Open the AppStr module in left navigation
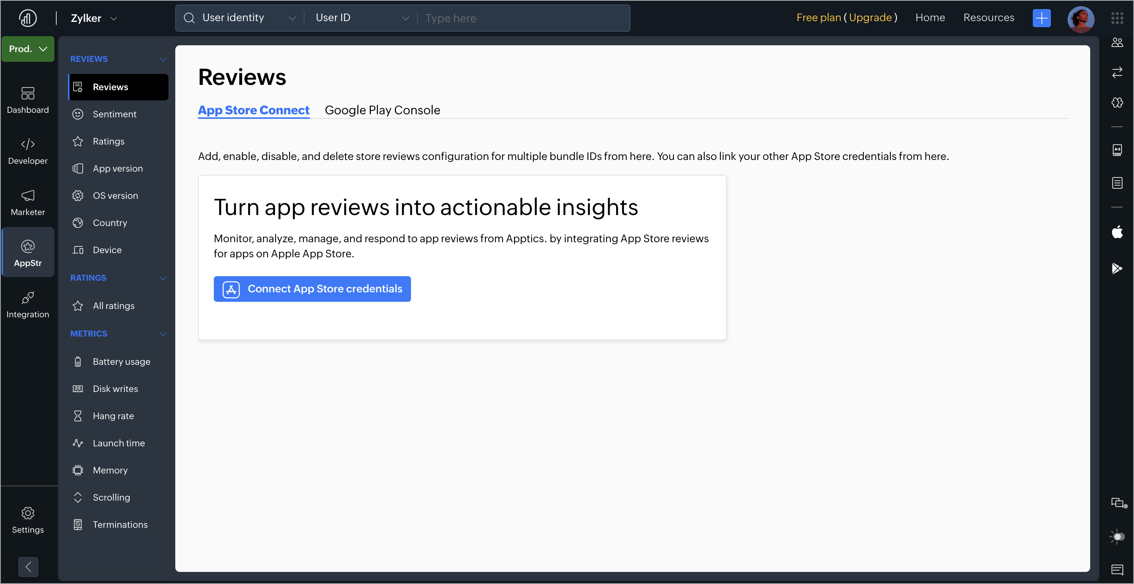1134x584 pixels. click(28, 253)
